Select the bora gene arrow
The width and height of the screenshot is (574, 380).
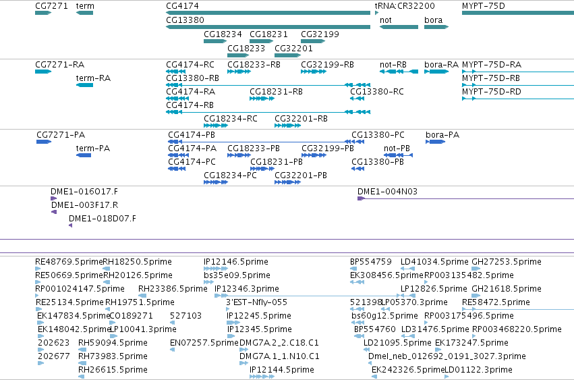point(436,27)
